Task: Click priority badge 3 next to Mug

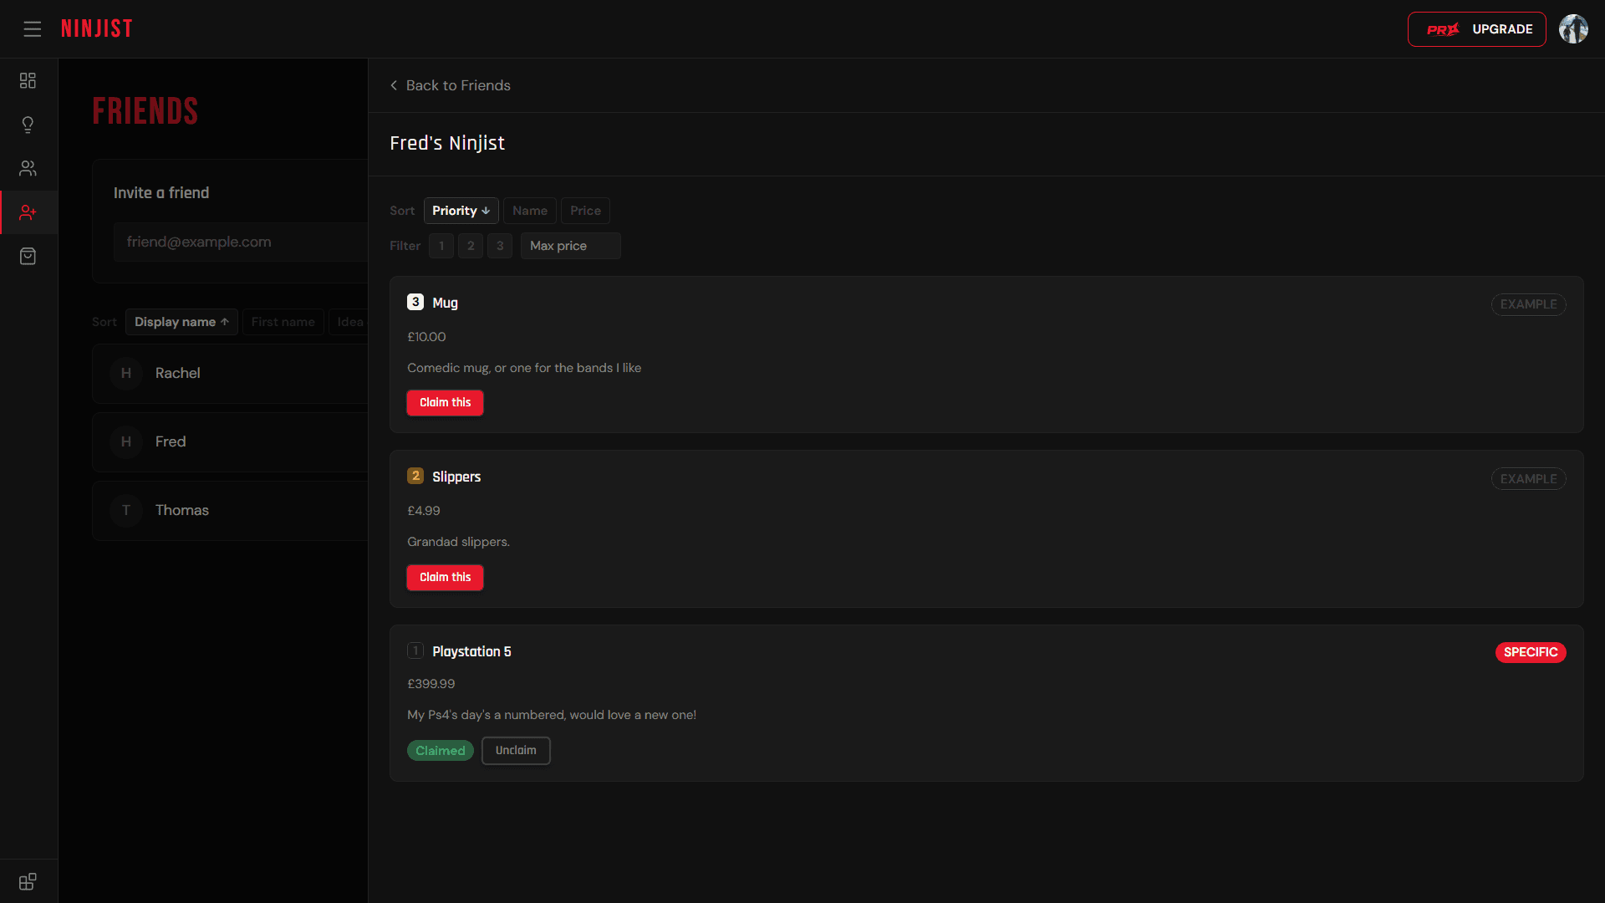Action: 415,302
